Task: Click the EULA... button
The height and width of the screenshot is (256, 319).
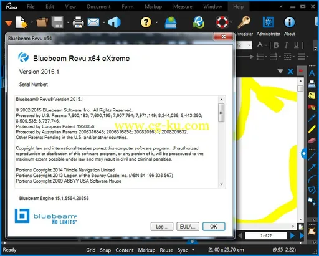Action: tap(188, 227)
